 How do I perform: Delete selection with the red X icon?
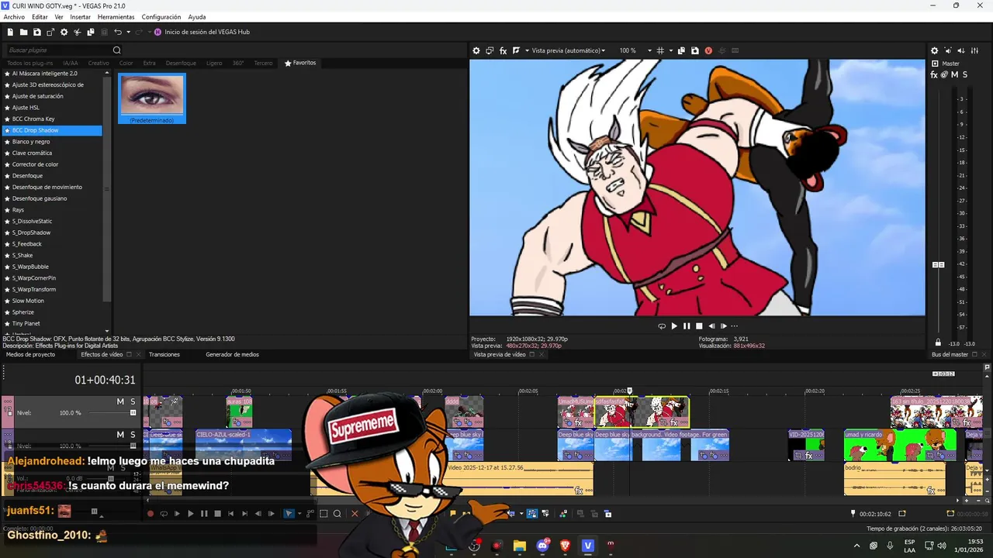[355, 513]
